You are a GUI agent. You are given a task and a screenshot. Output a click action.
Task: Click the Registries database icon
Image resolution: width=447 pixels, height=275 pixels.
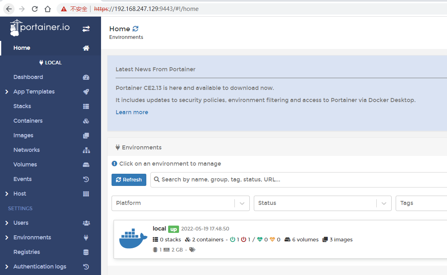coord(86,252)
